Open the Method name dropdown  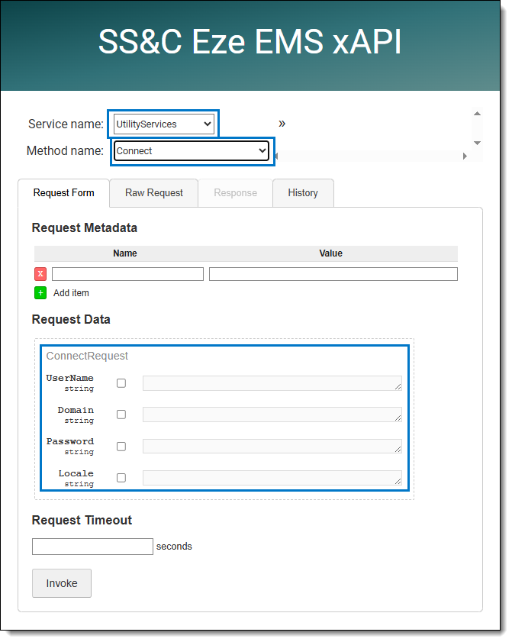coord(191,151)
